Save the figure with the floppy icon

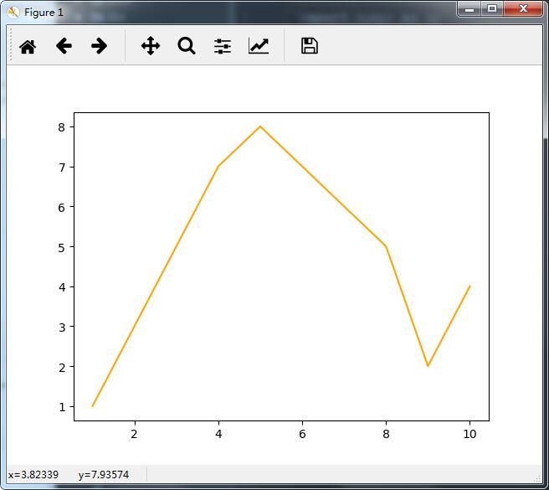tap(310, 46)
